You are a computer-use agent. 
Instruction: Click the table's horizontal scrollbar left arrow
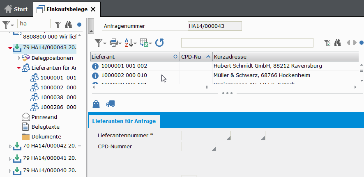(x=94, y=87)
